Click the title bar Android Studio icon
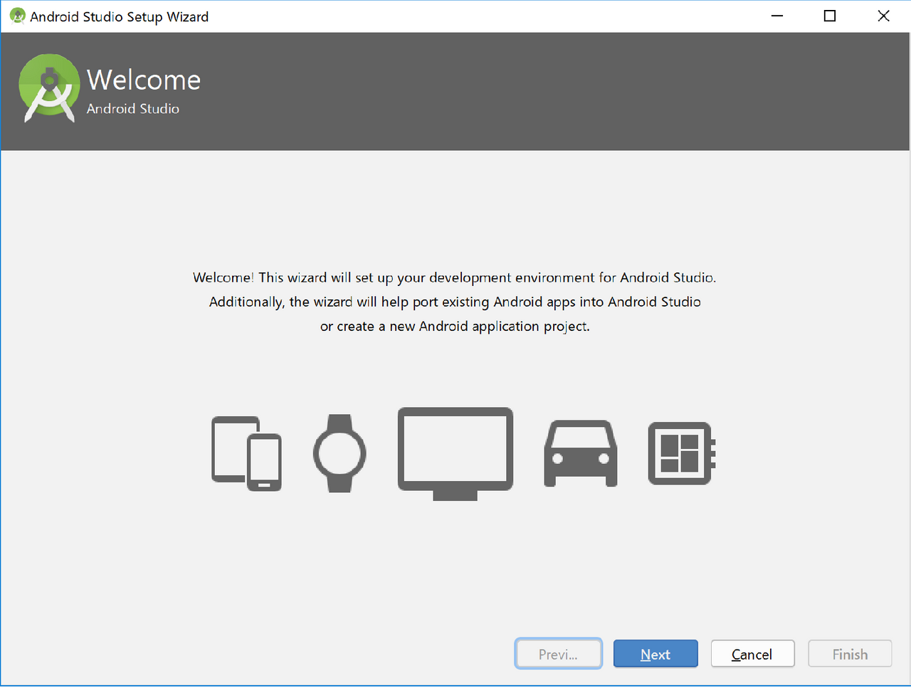Screen dimensions: 911x688 point(17,16)
